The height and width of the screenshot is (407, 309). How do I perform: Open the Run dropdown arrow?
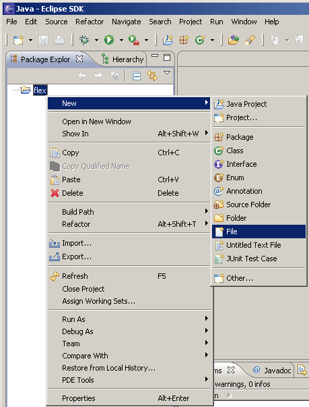click(x=121, y=40)
